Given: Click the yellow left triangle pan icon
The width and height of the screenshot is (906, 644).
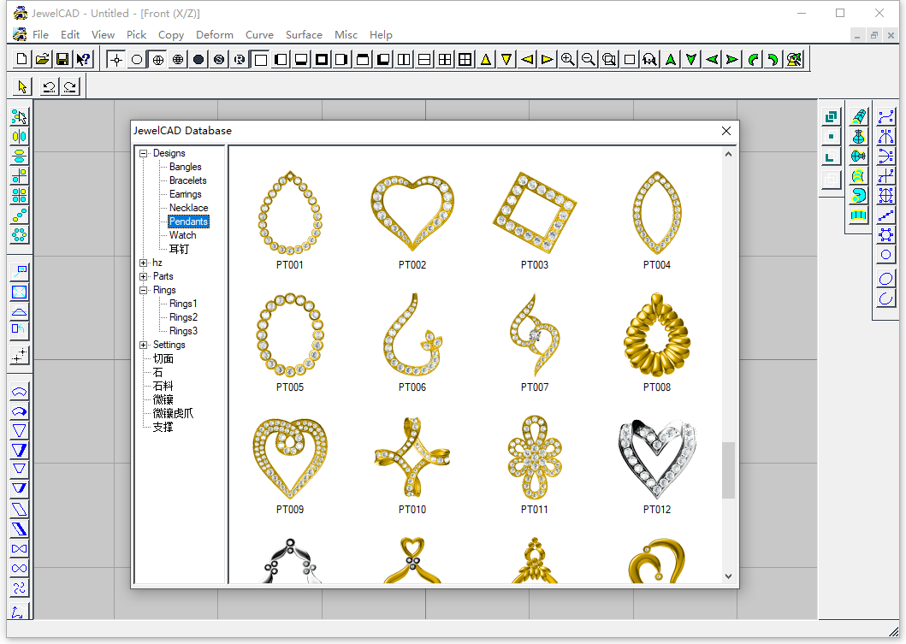Looking at the screenshot, I should [527, 59].
